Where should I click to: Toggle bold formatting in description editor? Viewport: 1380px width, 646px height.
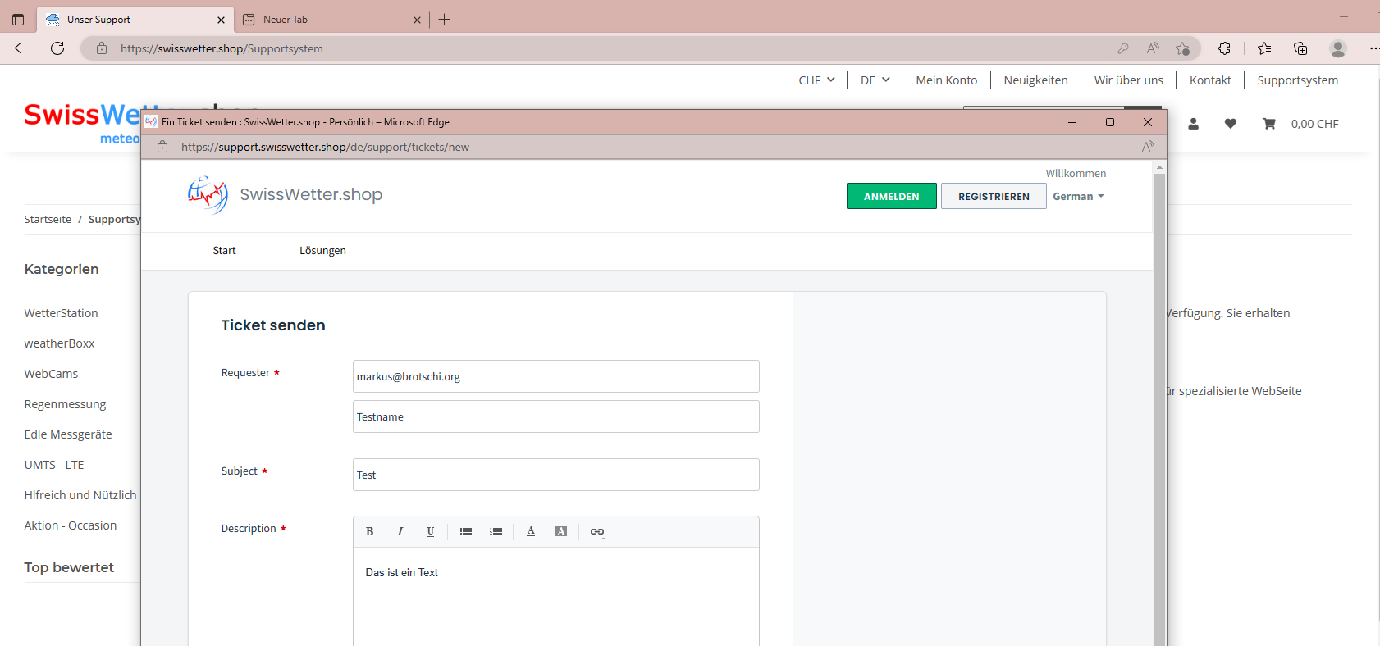pyautogui.click(x=370, y=531)
